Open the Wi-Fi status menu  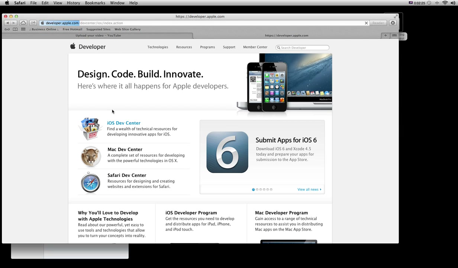click(445, 3)
